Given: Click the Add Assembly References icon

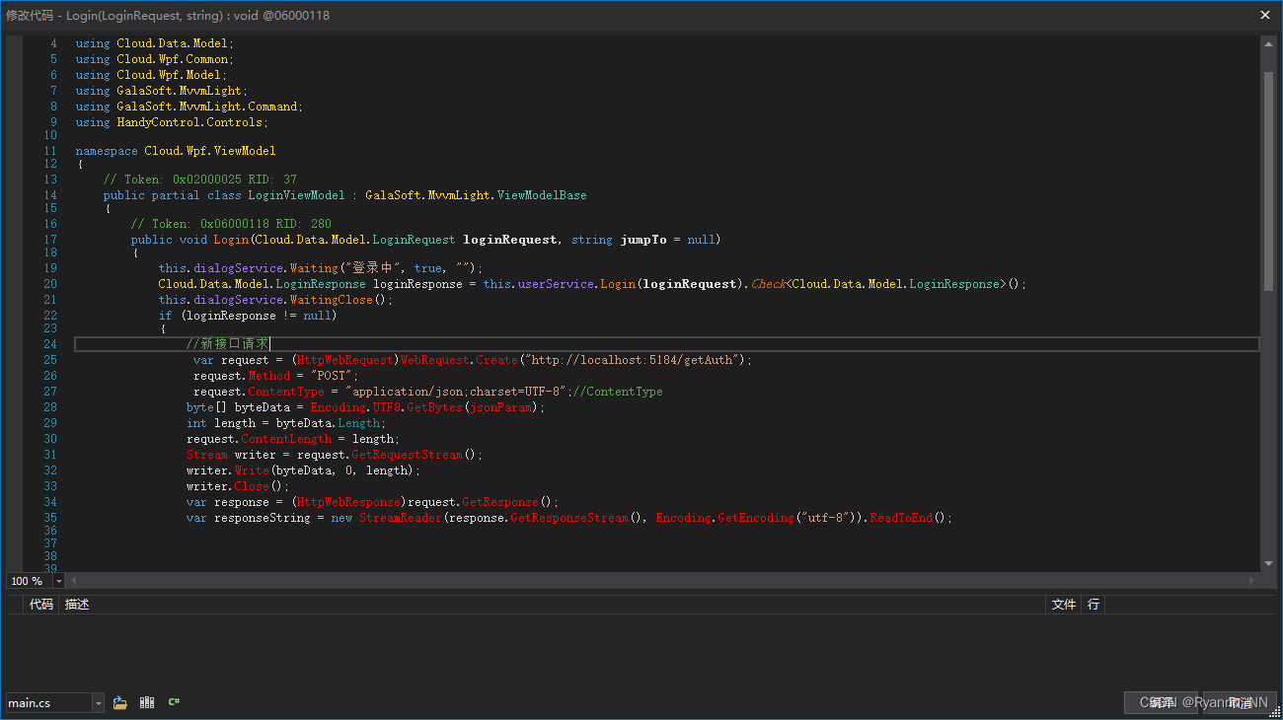Looking at the screenshot, I should 146,701.
